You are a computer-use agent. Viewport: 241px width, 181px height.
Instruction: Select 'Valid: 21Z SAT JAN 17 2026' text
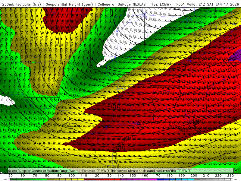pos(213,4)
